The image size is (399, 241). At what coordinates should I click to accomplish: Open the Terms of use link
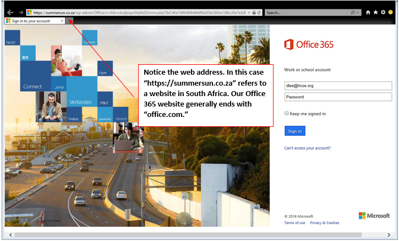coord(294,223)
